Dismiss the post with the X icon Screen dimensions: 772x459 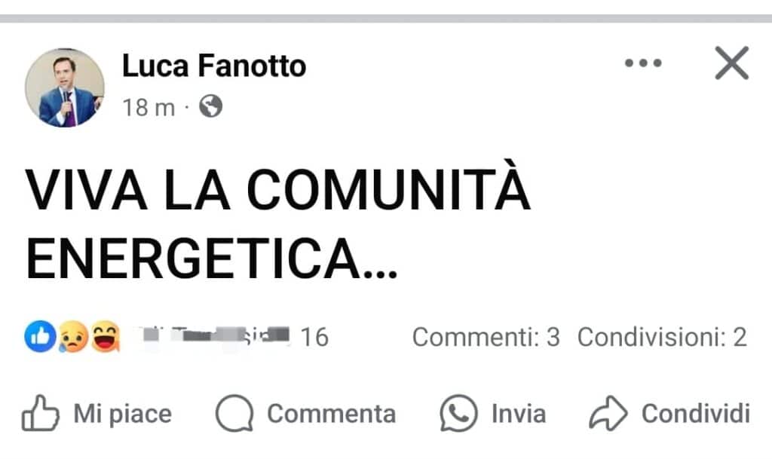pos(731,63)
